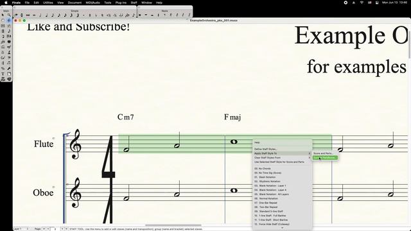
Task: Select the Resize percent tool
Action: pos(3,69)
